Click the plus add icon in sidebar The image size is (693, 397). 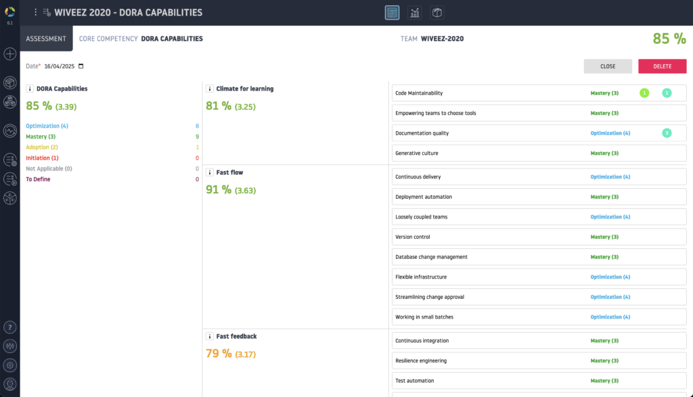pyautogui.click(x=10, y=54)
